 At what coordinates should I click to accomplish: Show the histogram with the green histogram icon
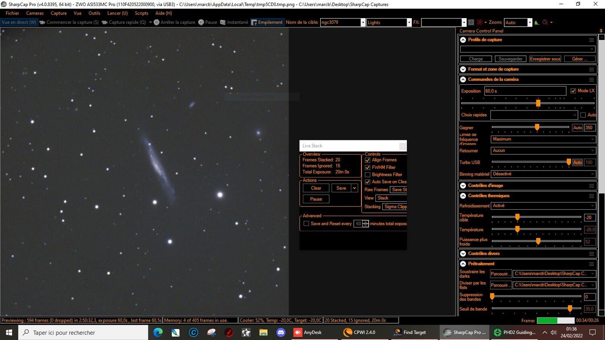click(x=536, y=22)
